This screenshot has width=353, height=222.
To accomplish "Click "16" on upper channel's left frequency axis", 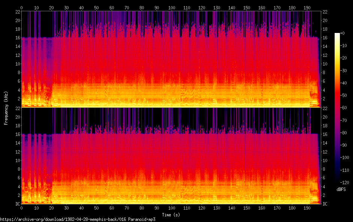I will [18, 37].
